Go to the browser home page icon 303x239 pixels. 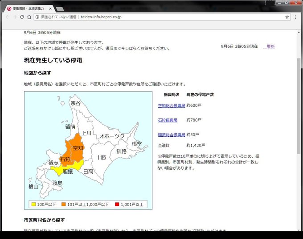29,17
